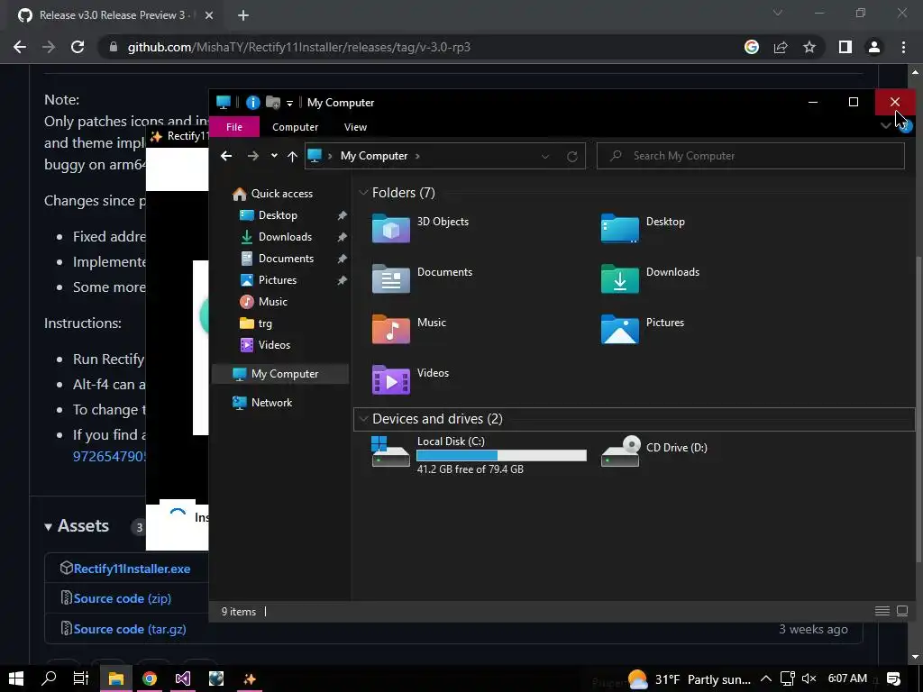The image size is (923, 692).
Task: Open Task View on the taskbar
Action: pyautogui.click(x=80, y=678)
